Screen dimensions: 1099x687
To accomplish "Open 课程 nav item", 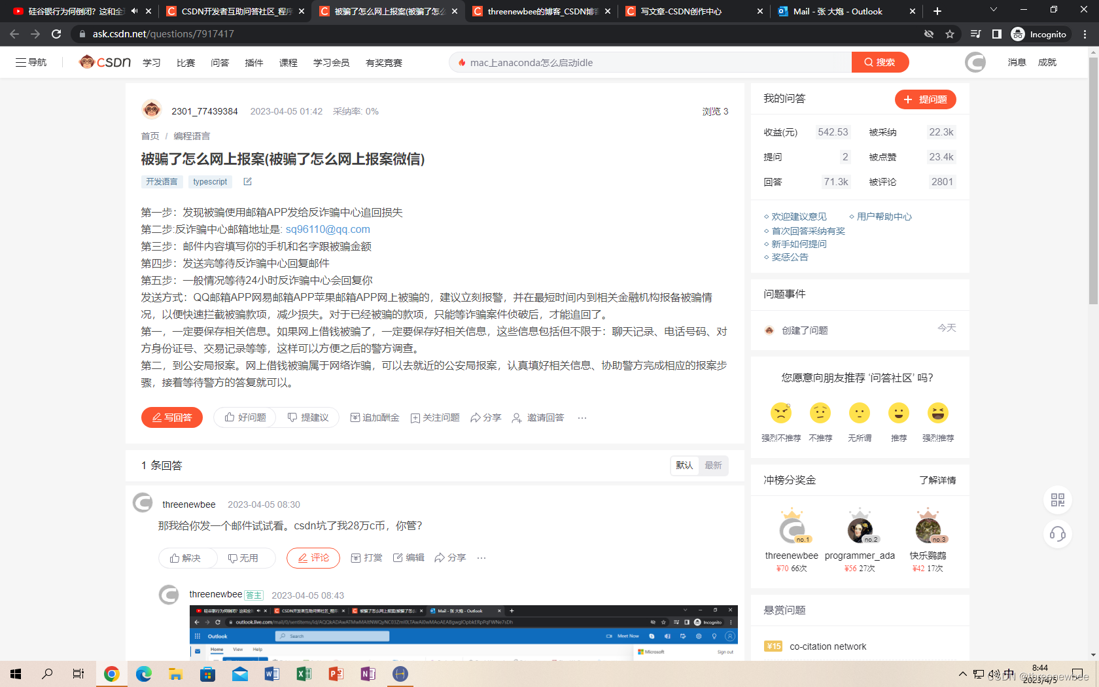I will (x=288, y=63).
